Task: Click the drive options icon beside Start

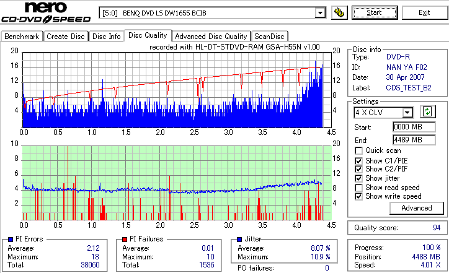Action: click(339, 12)
